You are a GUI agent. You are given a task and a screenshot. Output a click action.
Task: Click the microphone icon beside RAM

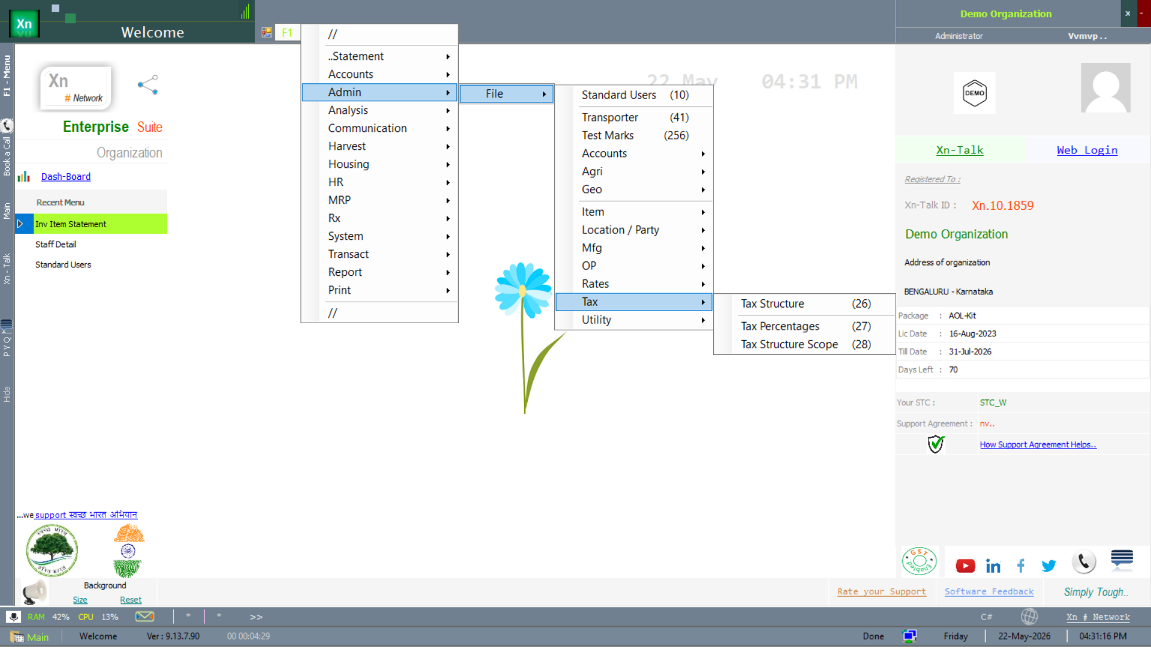[13, 616]
